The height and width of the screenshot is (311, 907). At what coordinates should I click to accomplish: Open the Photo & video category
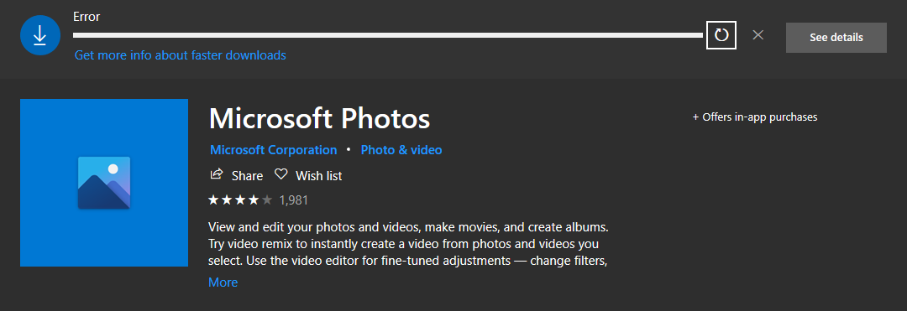(401, 150)
